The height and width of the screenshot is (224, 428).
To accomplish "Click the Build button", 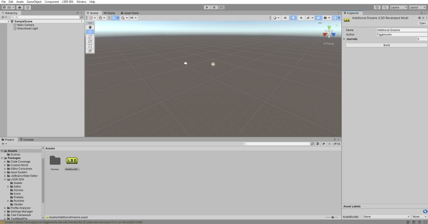I will [x=386, y=45].
